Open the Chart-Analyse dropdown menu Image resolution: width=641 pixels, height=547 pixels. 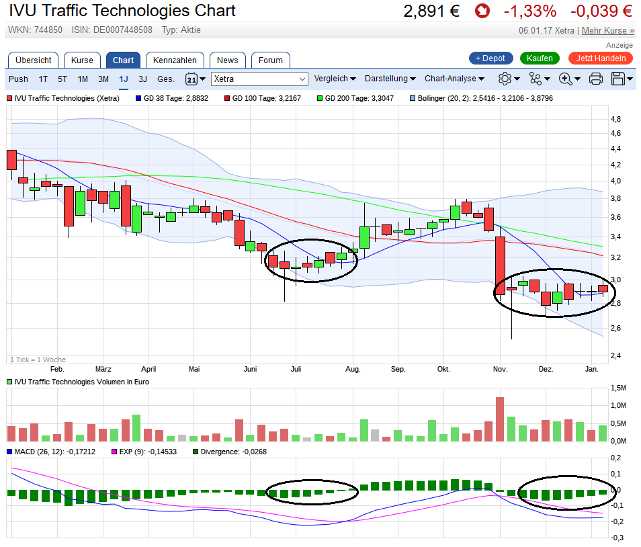pyautogui.click(x=454, y=79)
